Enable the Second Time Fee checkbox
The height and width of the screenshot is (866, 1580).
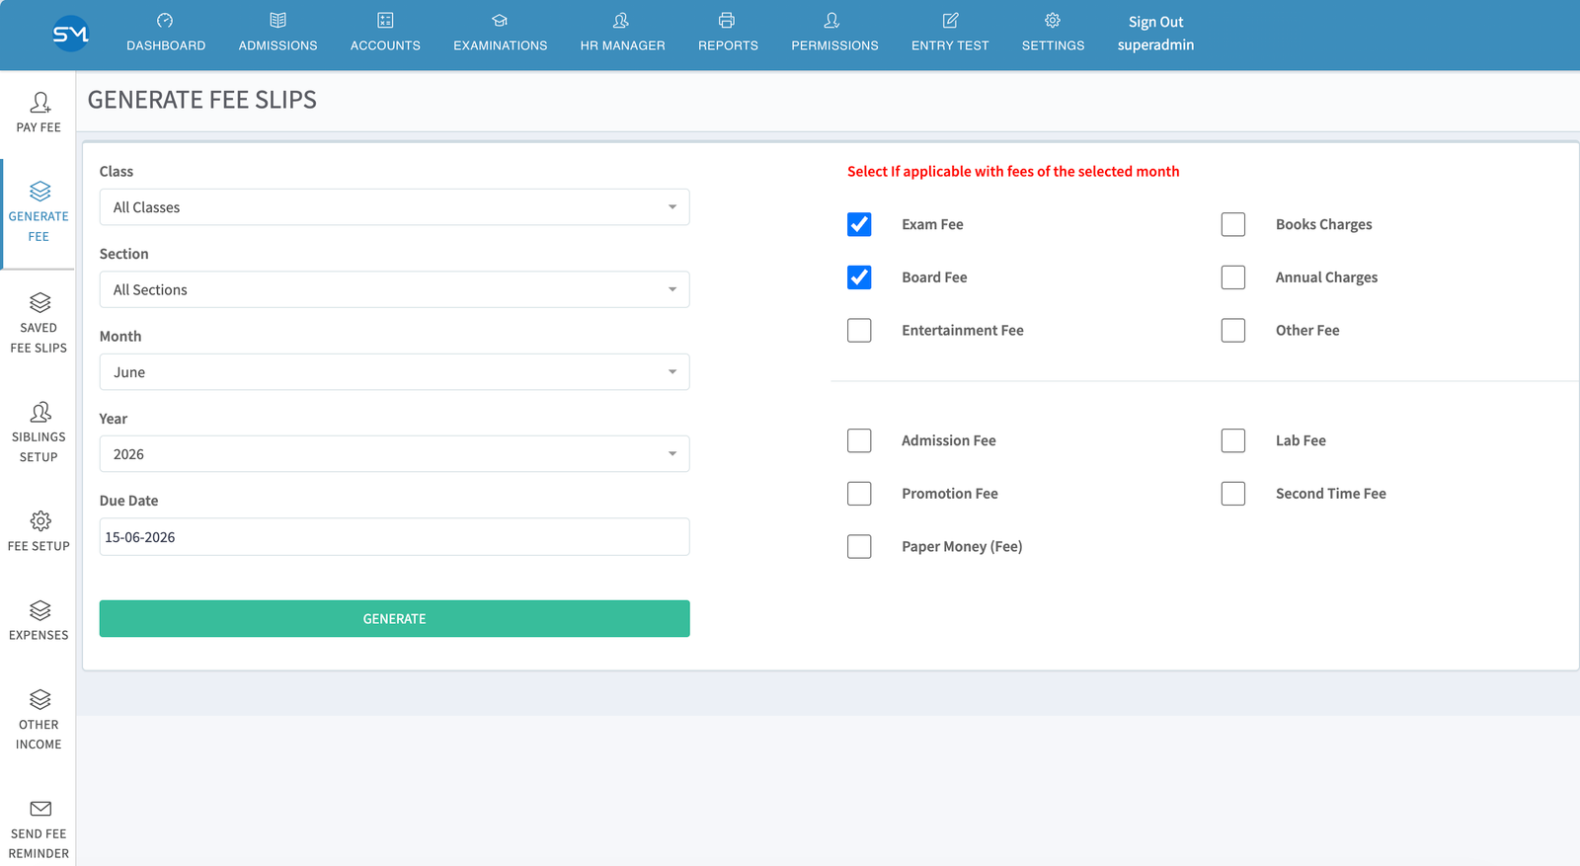(x=1233, y=494)
